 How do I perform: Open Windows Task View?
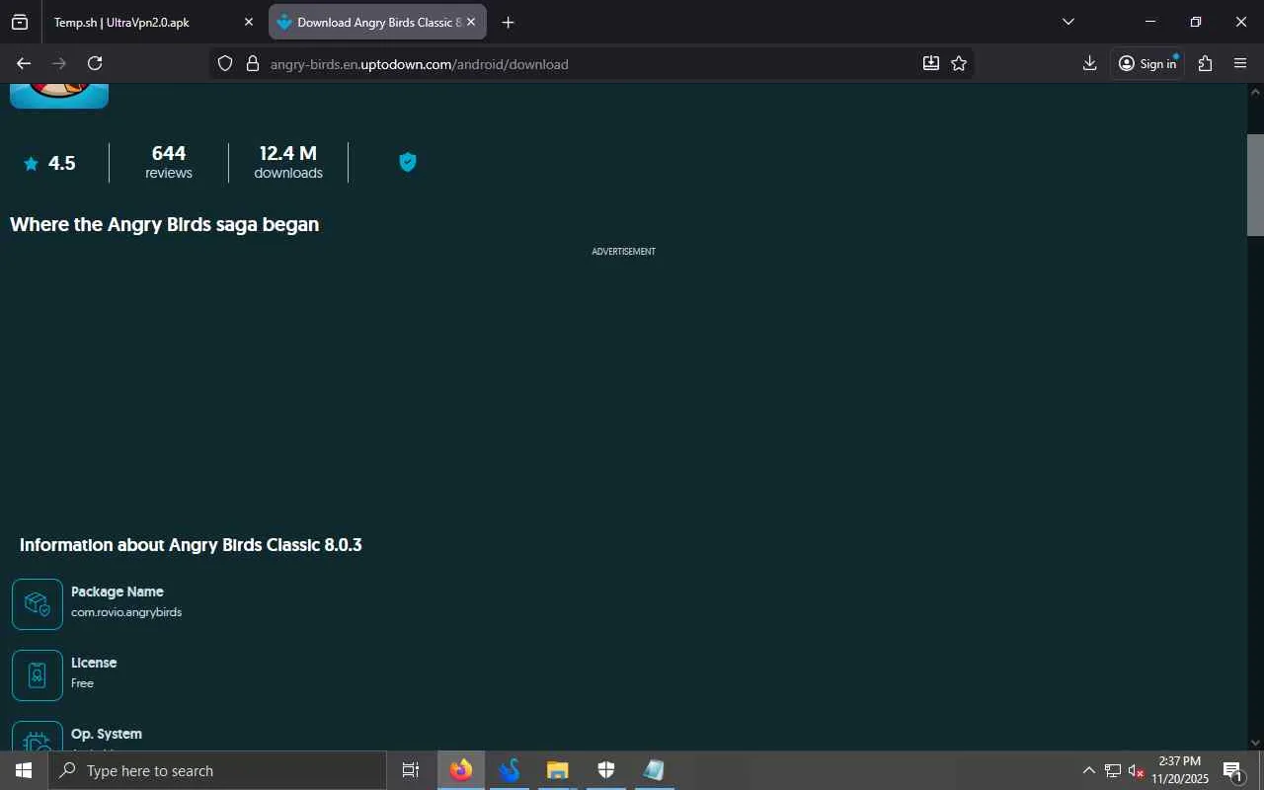(x=411, y=770)
